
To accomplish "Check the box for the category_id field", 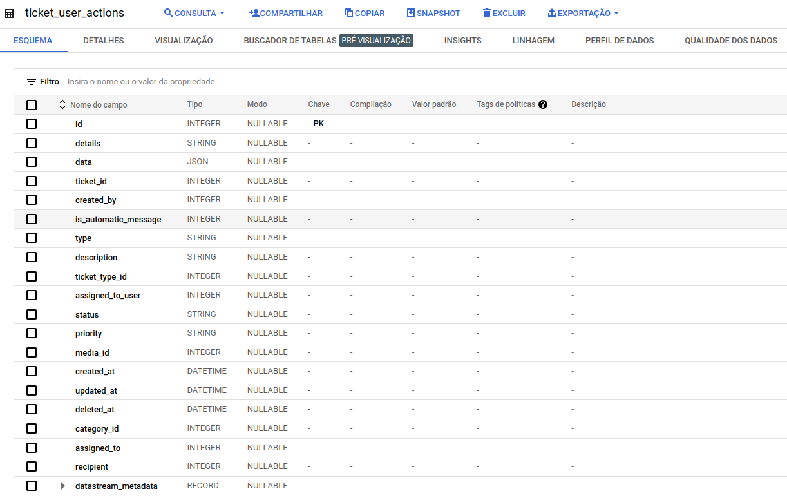I will click(32, 428).
